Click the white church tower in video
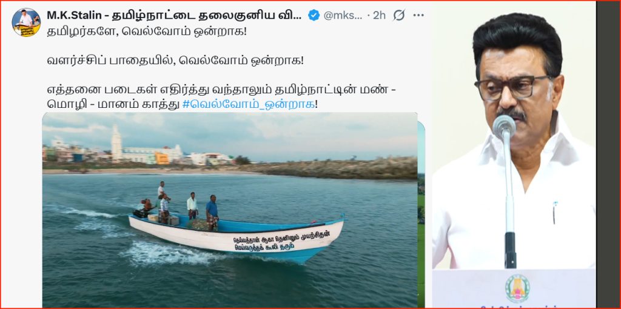Image resolution: width=621 pixels, height=309 pixels. (x=116, y=143)
